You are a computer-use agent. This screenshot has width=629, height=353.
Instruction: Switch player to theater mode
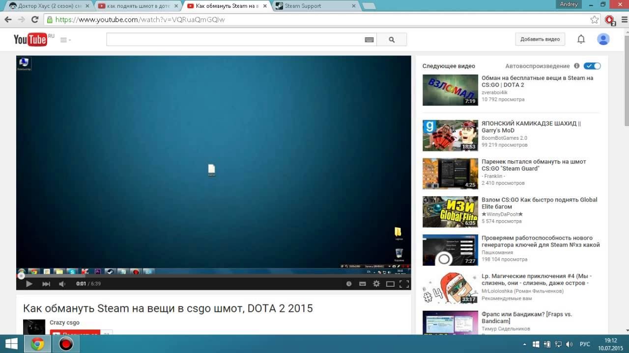coord(390,283)
